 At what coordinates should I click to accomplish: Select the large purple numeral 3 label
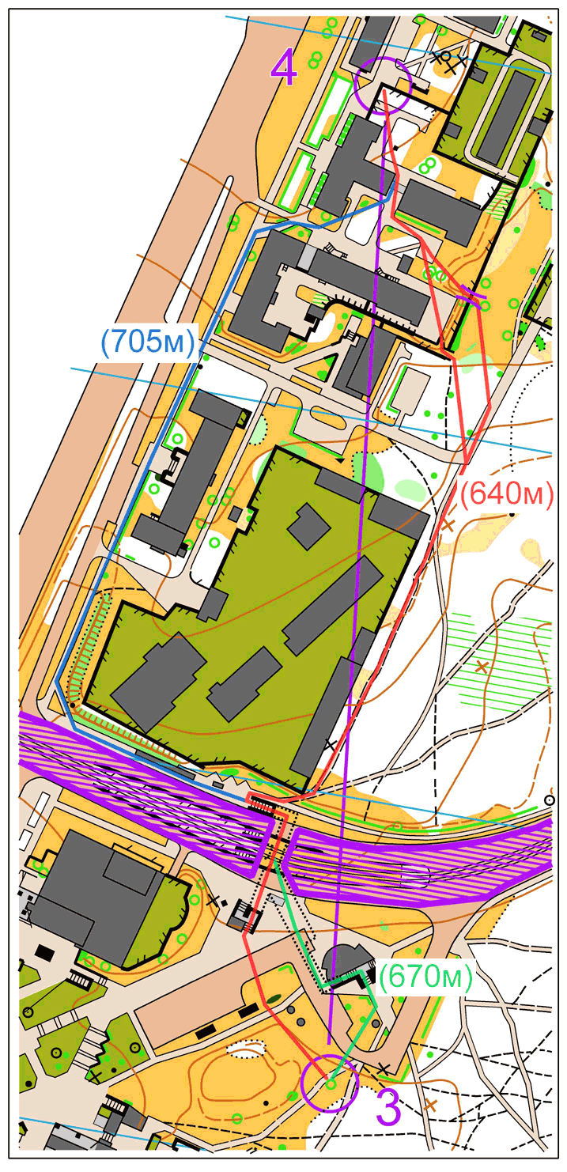[387, 1109]
